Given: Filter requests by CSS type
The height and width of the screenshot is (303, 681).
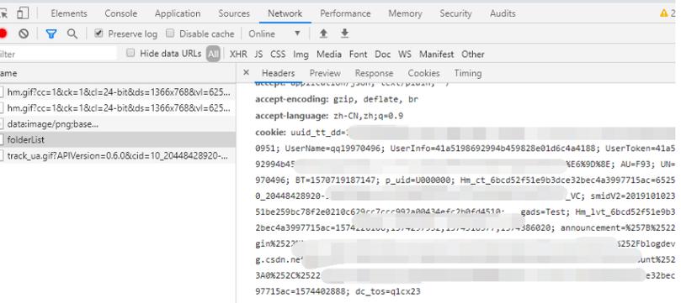Looking at the screenshot, I should 278,54.
